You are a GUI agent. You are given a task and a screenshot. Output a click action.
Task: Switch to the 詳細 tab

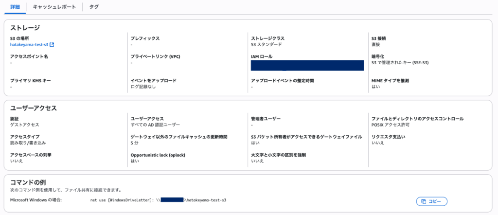[15, 7]
